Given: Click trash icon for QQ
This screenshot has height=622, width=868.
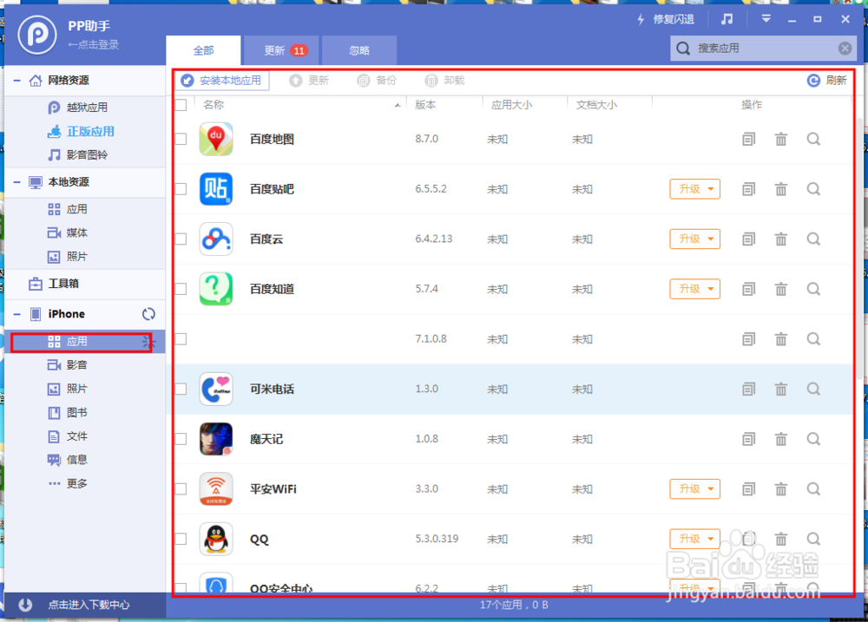Looking at the screenshot, I should pyautogui.click(x=781, y=539).
